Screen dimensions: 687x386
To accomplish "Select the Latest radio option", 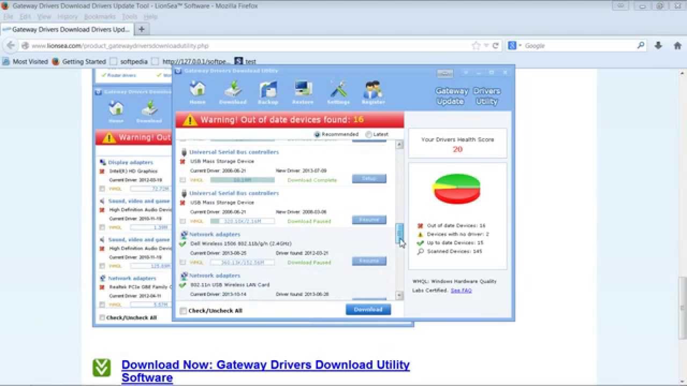I will pos(368,135).
